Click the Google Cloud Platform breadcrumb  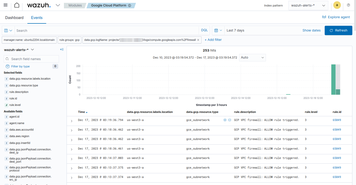111,5
